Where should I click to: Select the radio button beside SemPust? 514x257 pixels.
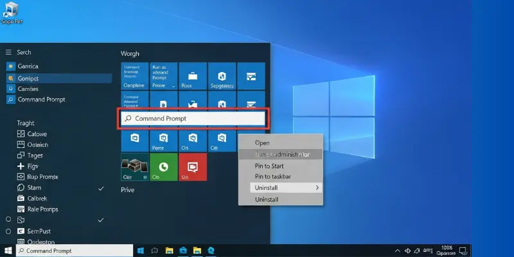pos(9,230)
